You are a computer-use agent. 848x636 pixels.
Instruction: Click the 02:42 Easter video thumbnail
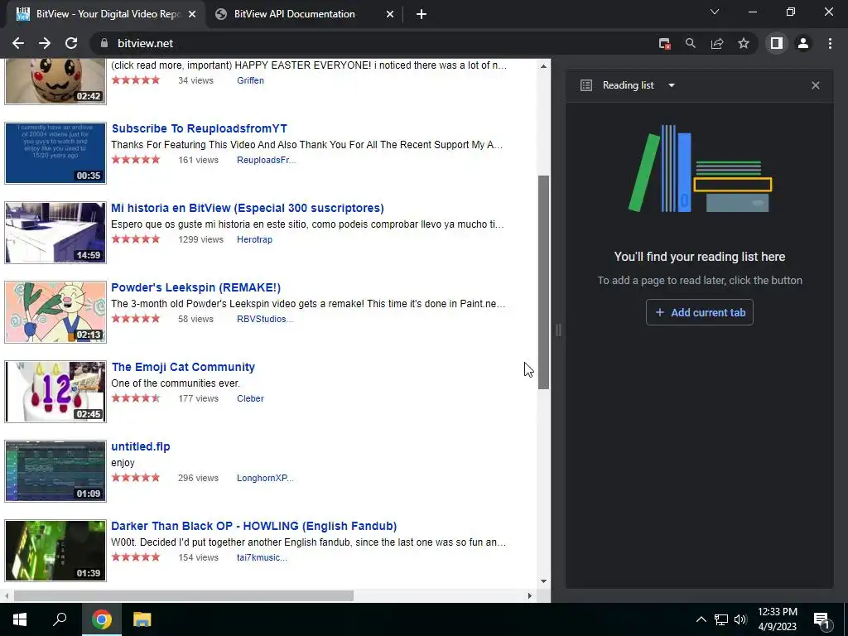pyautogui.click(x=55, y=81)
